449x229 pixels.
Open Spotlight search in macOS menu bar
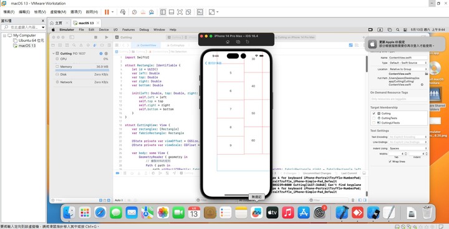point(398,29)
